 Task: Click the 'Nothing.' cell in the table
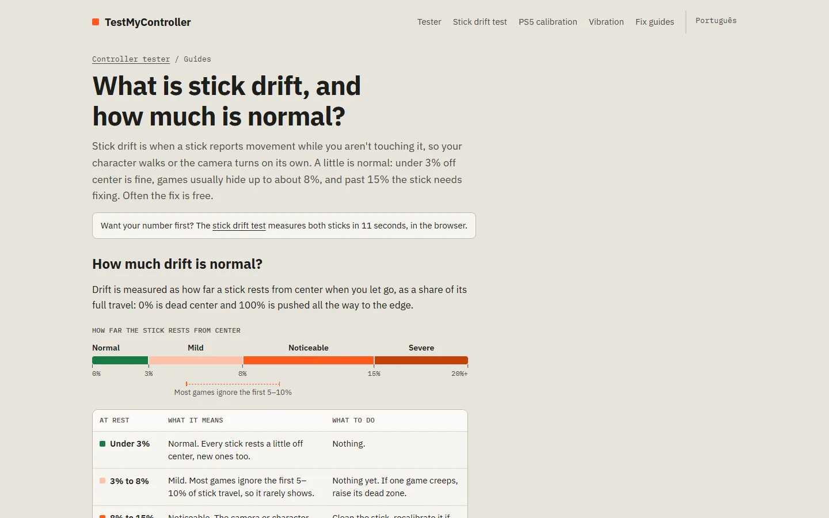pyautogui.click(x=349, y=444)
